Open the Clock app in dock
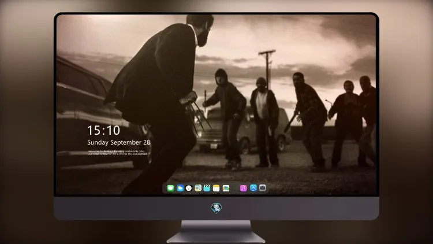Image resolution: width=433 pixels, height=244 pixels. (189, 188)
